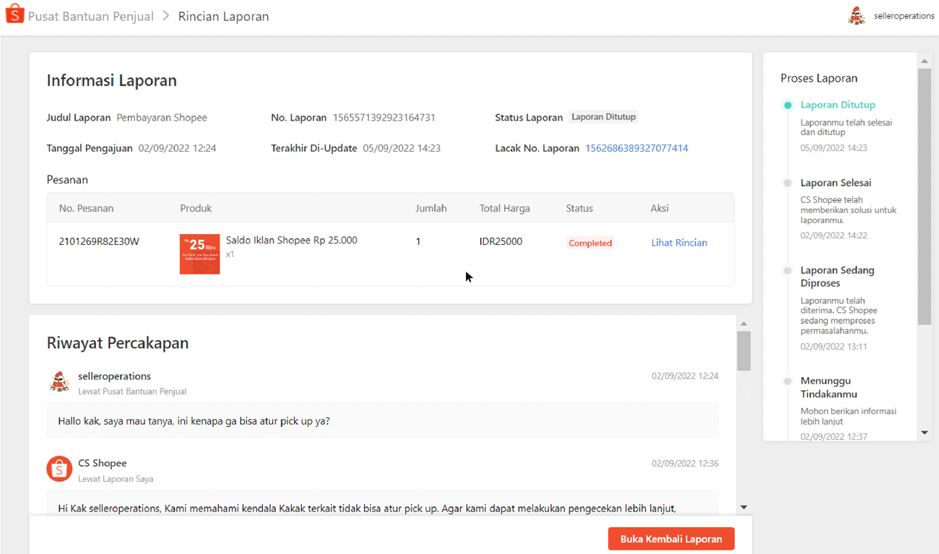This screenshot has width=939, height=554.
Task: Click down arrow of Riwayat Percakapan scrollbar
Action: coord(744,508)
